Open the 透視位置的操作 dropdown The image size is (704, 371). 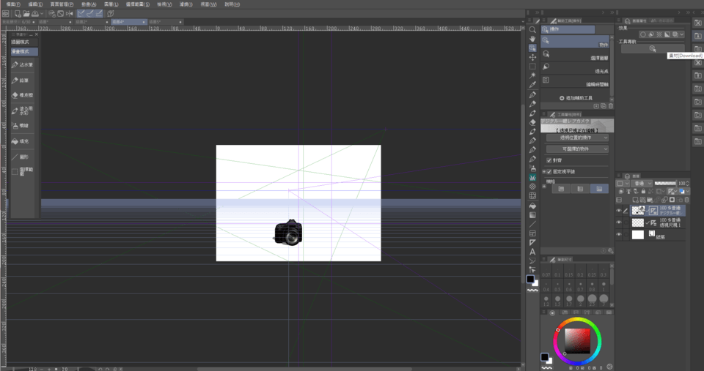(577, 138)
